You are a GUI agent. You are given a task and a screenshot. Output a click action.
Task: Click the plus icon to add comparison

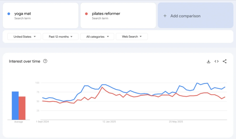165,16
